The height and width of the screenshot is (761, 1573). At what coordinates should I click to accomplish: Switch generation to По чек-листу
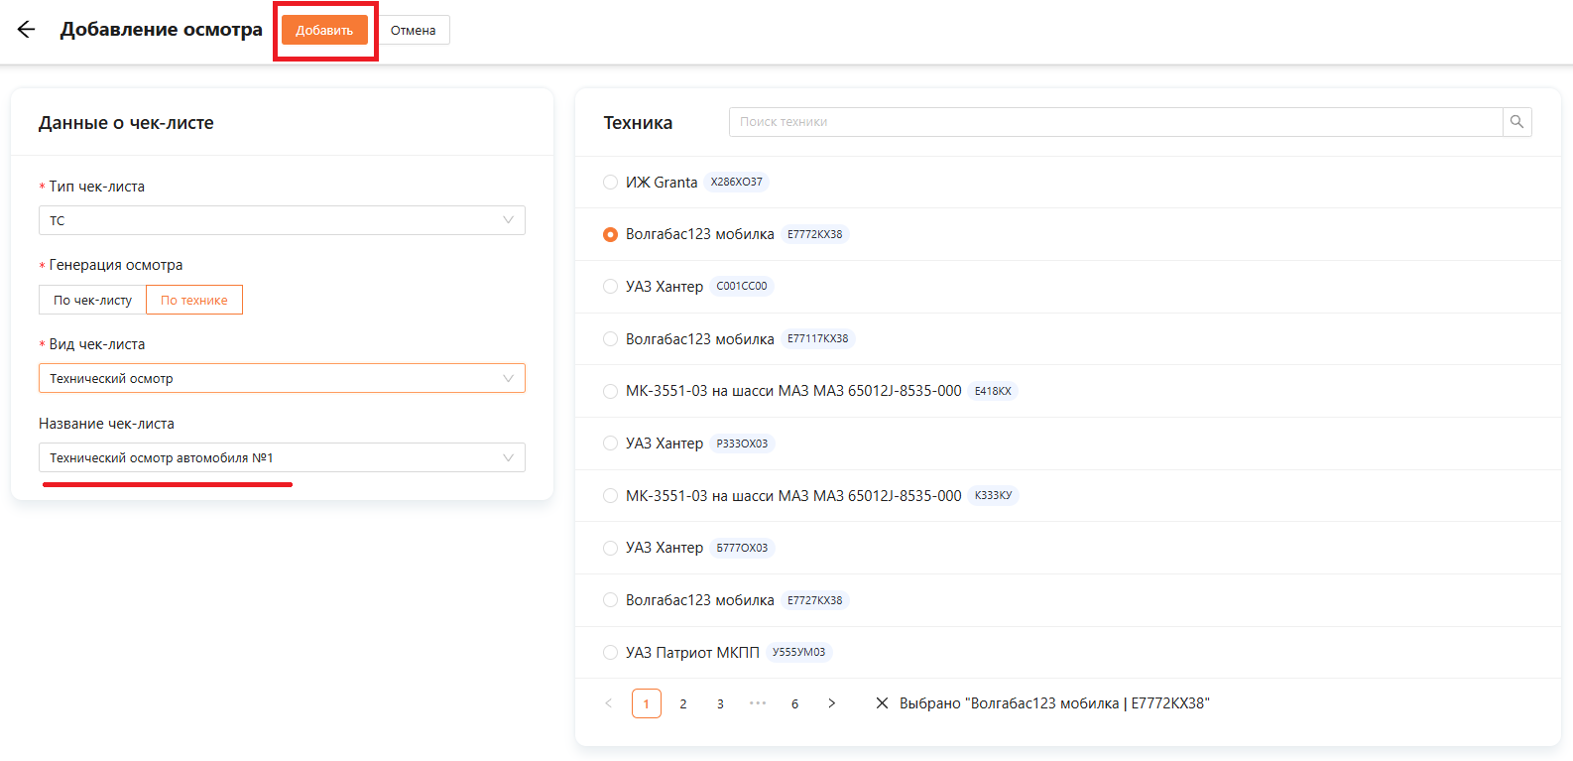point(93,300)
